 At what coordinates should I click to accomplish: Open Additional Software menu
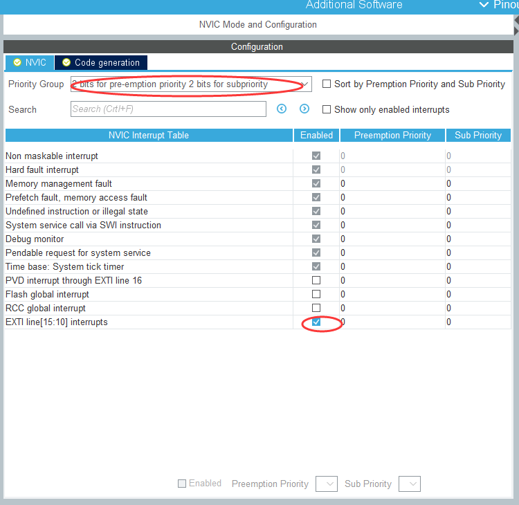354,5
